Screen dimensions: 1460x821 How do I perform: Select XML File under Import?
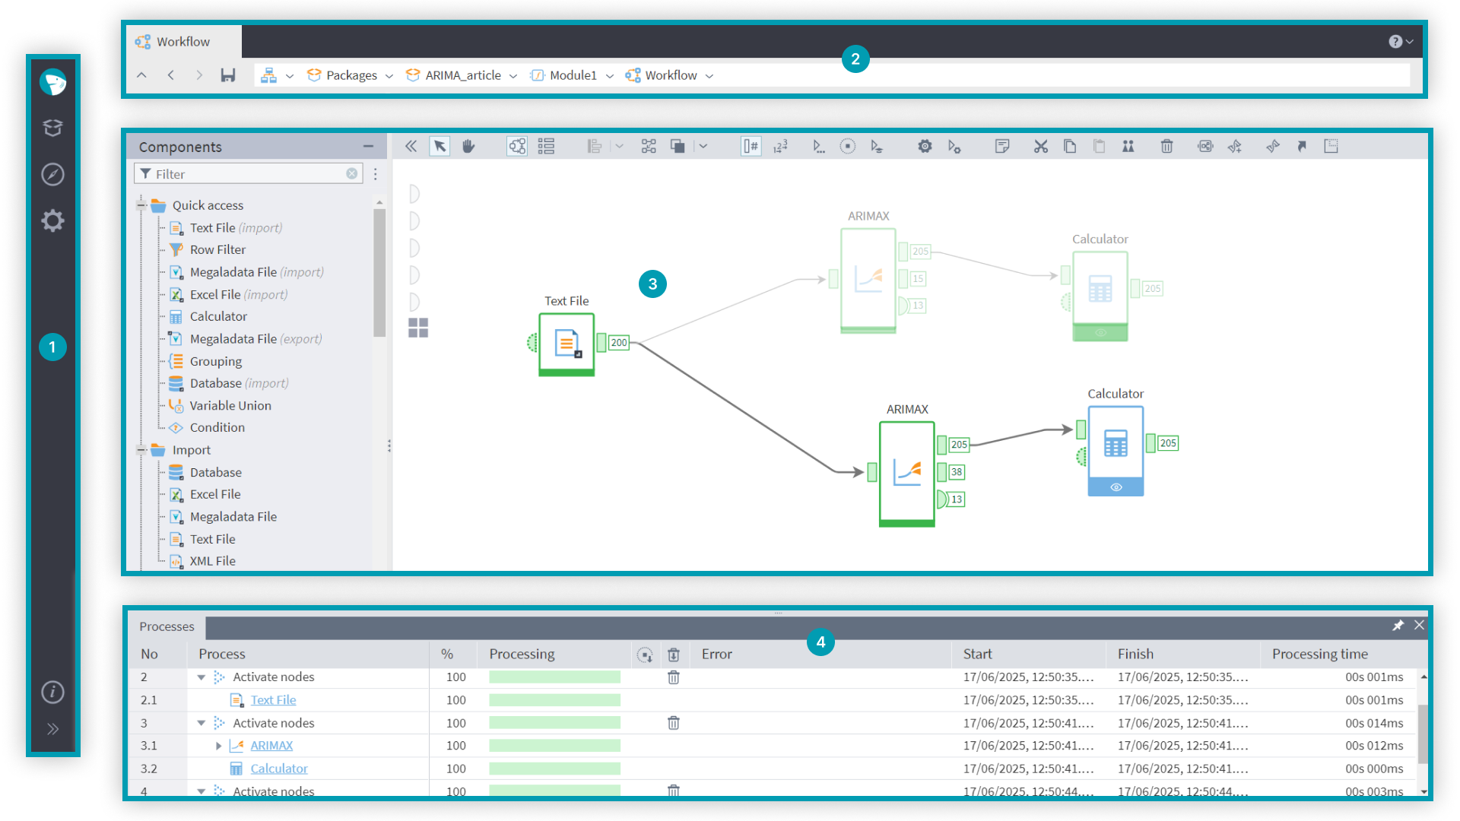tap(212, 561)
